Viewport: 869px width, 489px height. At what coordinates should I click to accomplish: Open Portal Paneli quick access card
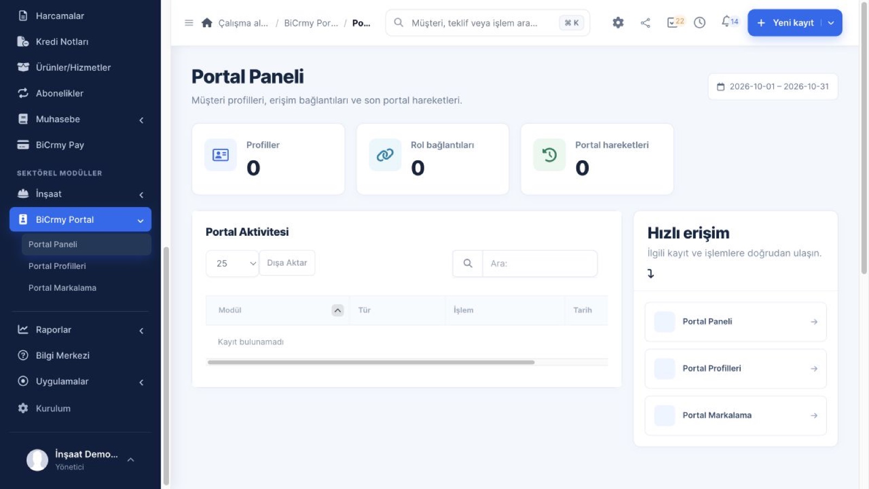(735, 322)
